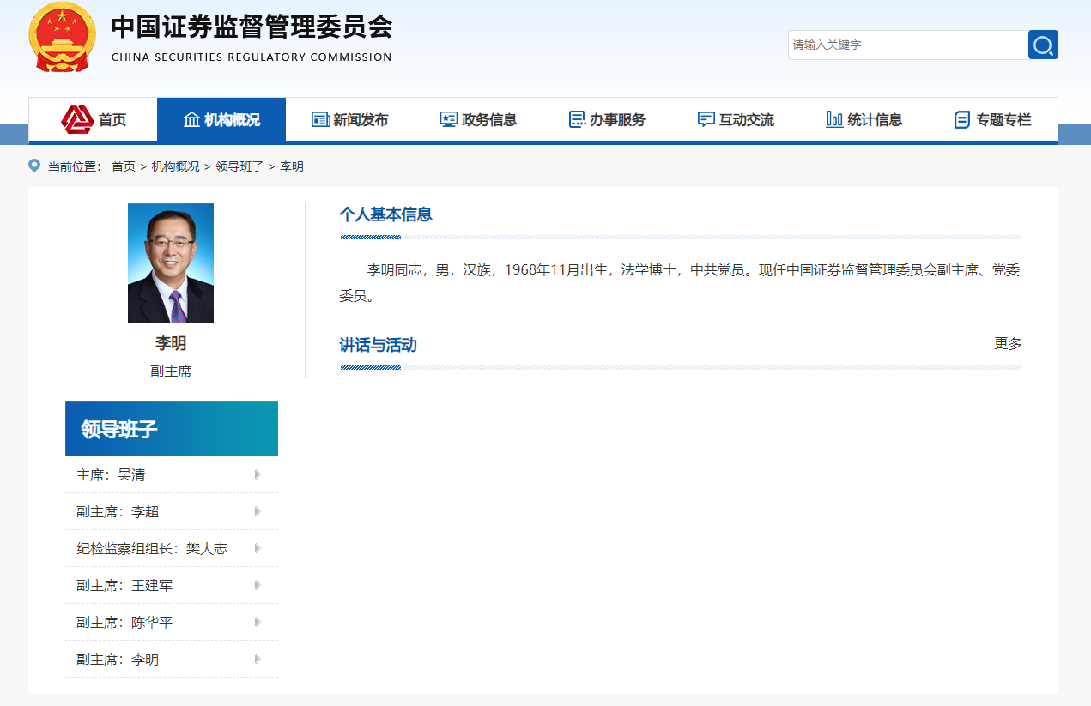Screen dimensions: 1091x706
Task: Click the keyword search input field
Action: tap(908, 45)
